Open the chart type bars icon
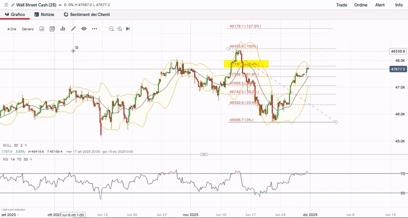The height and width of the screenshot is (218, 408). (63, 29)
